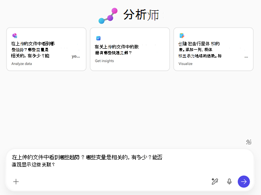This screenshot has width=261, height=195.
Task: Click the 分析师 title heading
Action: (141, 15)
